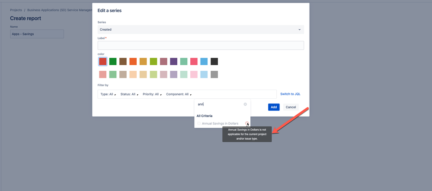Select the light red pastel swatch

[103, 75]
